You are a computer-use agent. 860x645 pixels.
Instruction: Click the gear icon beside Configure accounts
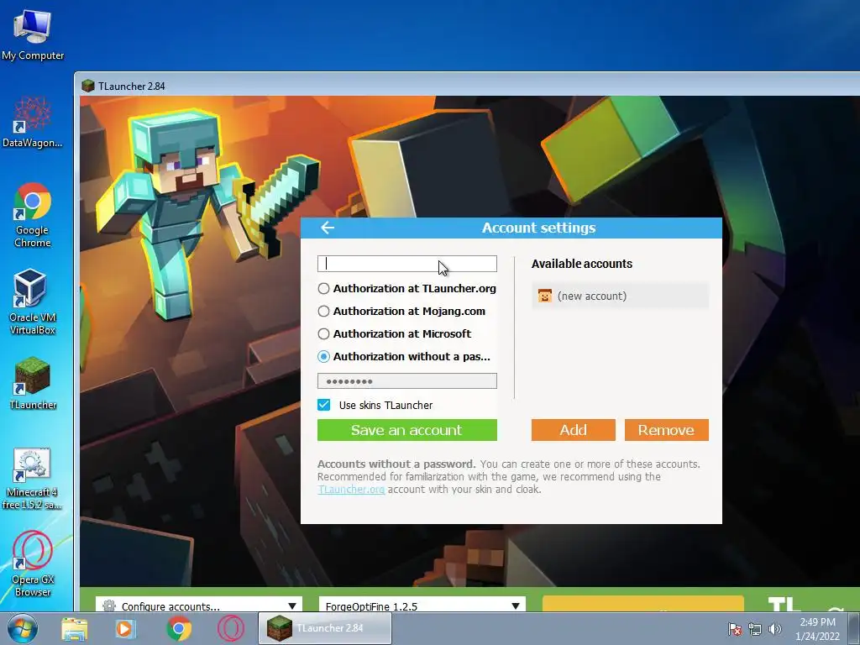pyautogui.click(x=109, y=606)
